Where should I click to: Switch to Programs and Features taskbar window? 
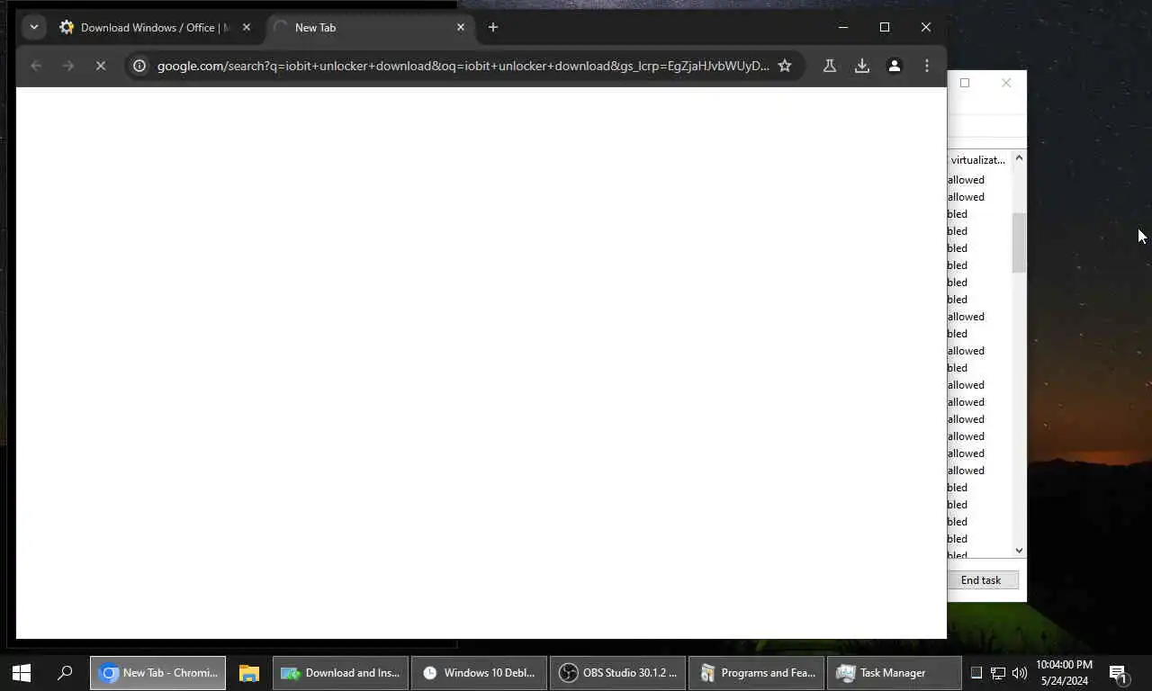757,673
